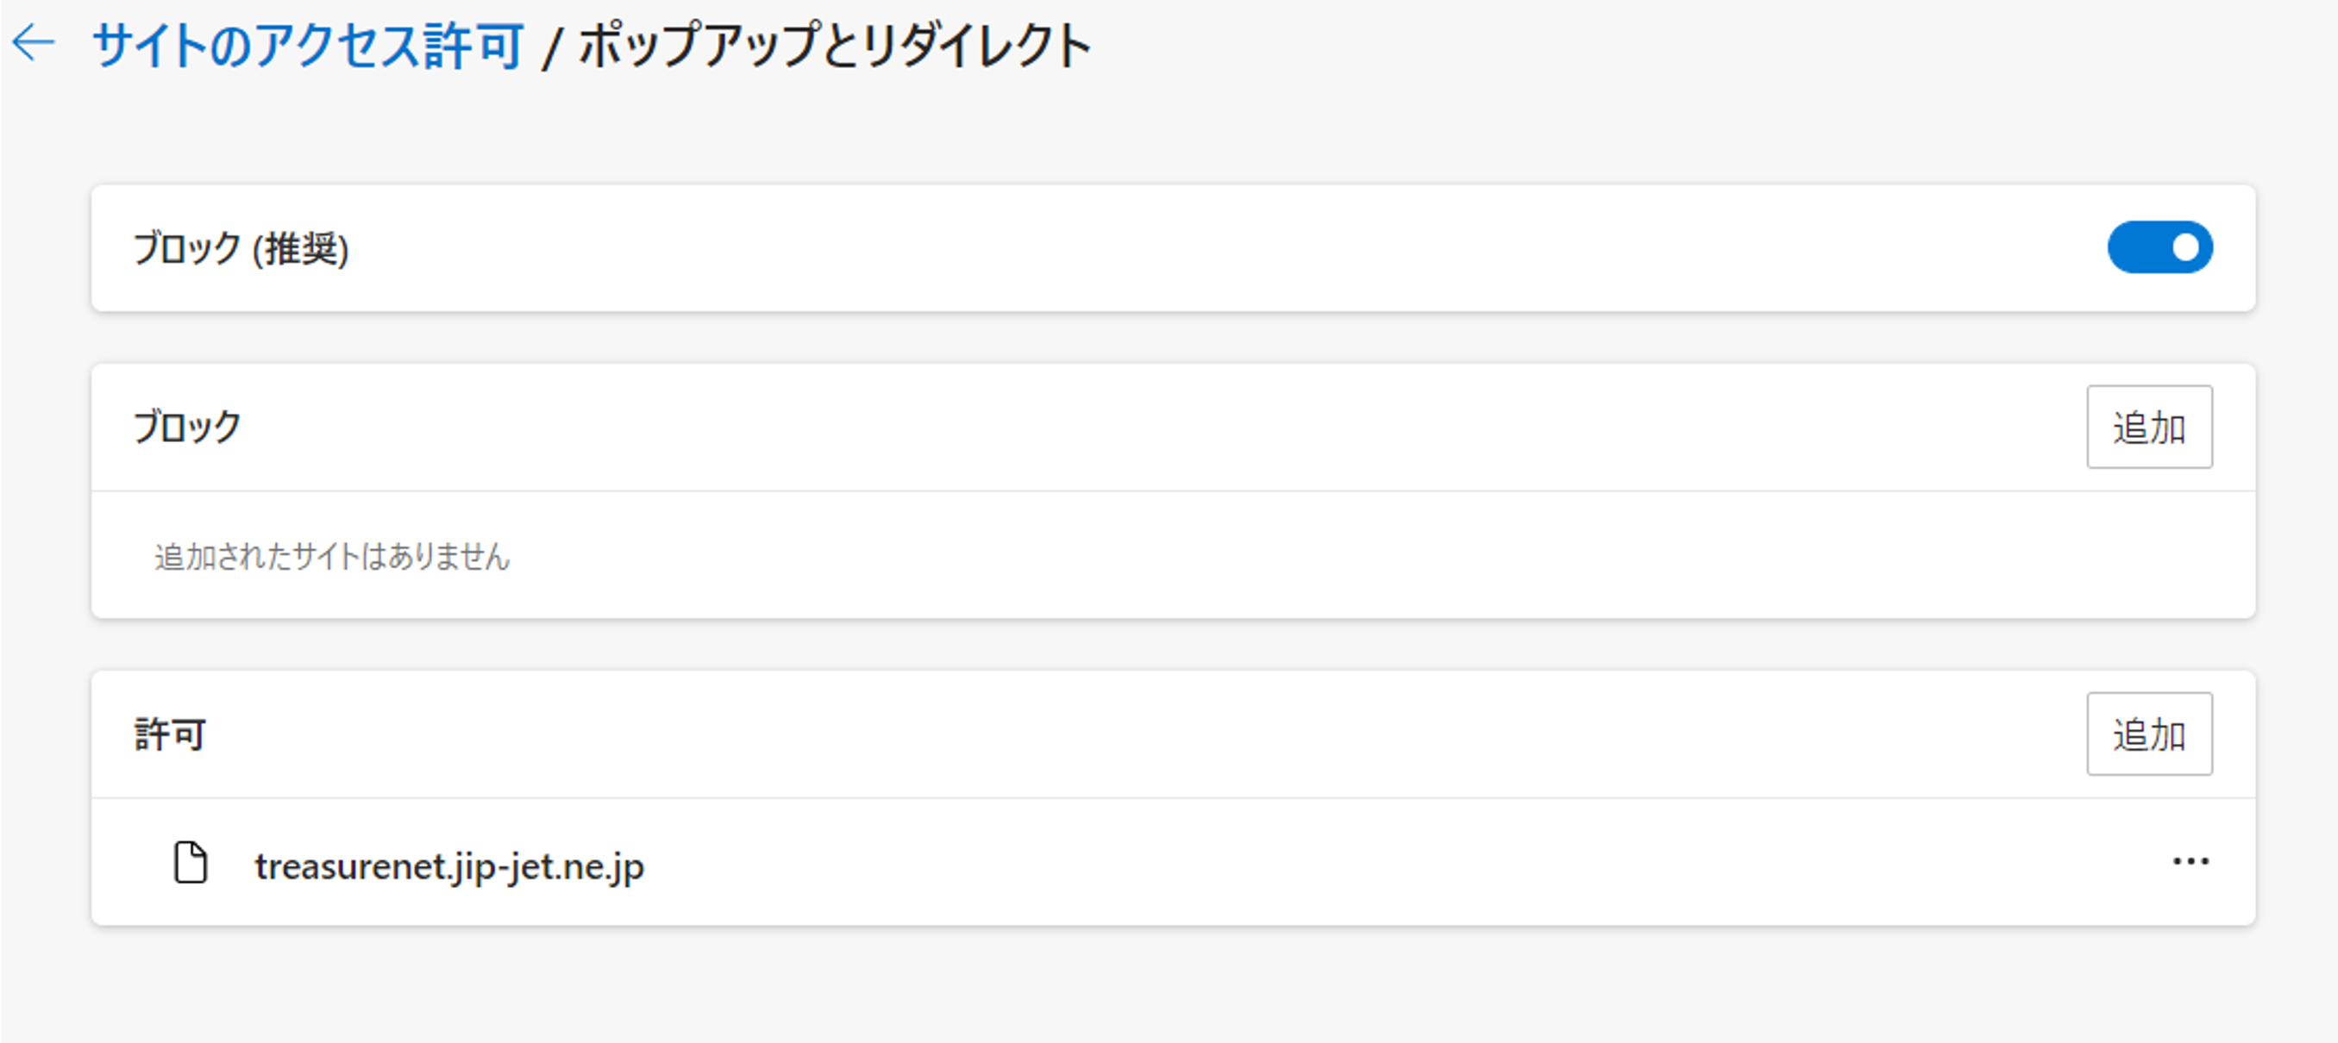Click the 追加されたサイトはありません message
Viewport: 2338px width, 1043px height.
(x=332, y=556)
